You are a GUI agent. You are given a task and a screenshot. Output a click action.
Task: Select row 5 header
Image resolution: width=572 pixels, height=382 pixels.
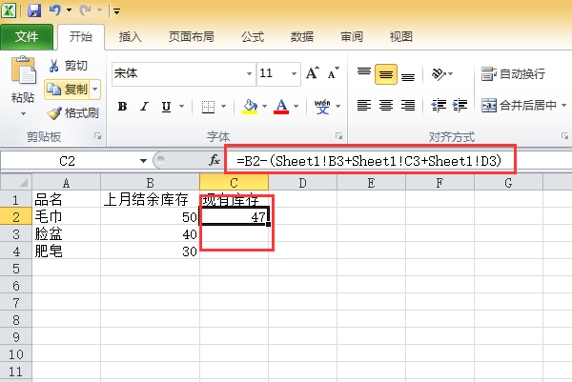pyautogui.click(x=15, y=269)
